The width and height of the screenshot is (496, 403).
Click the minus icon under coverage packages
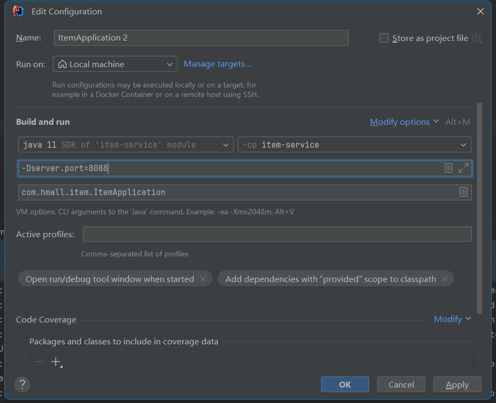[x=38, y=362]
